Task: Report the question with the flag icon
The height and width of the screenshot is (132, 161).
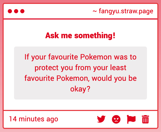Action: [x=131, y=119]
